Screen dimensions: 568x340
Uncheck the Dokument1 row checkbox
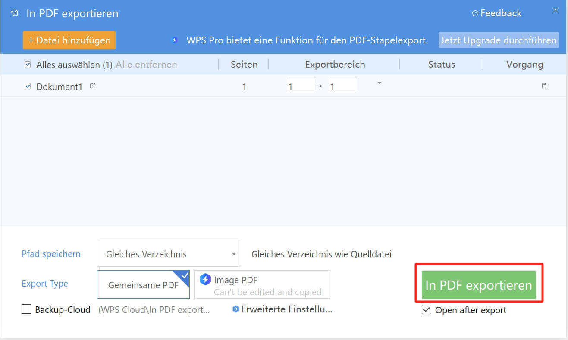click(27, 86)
